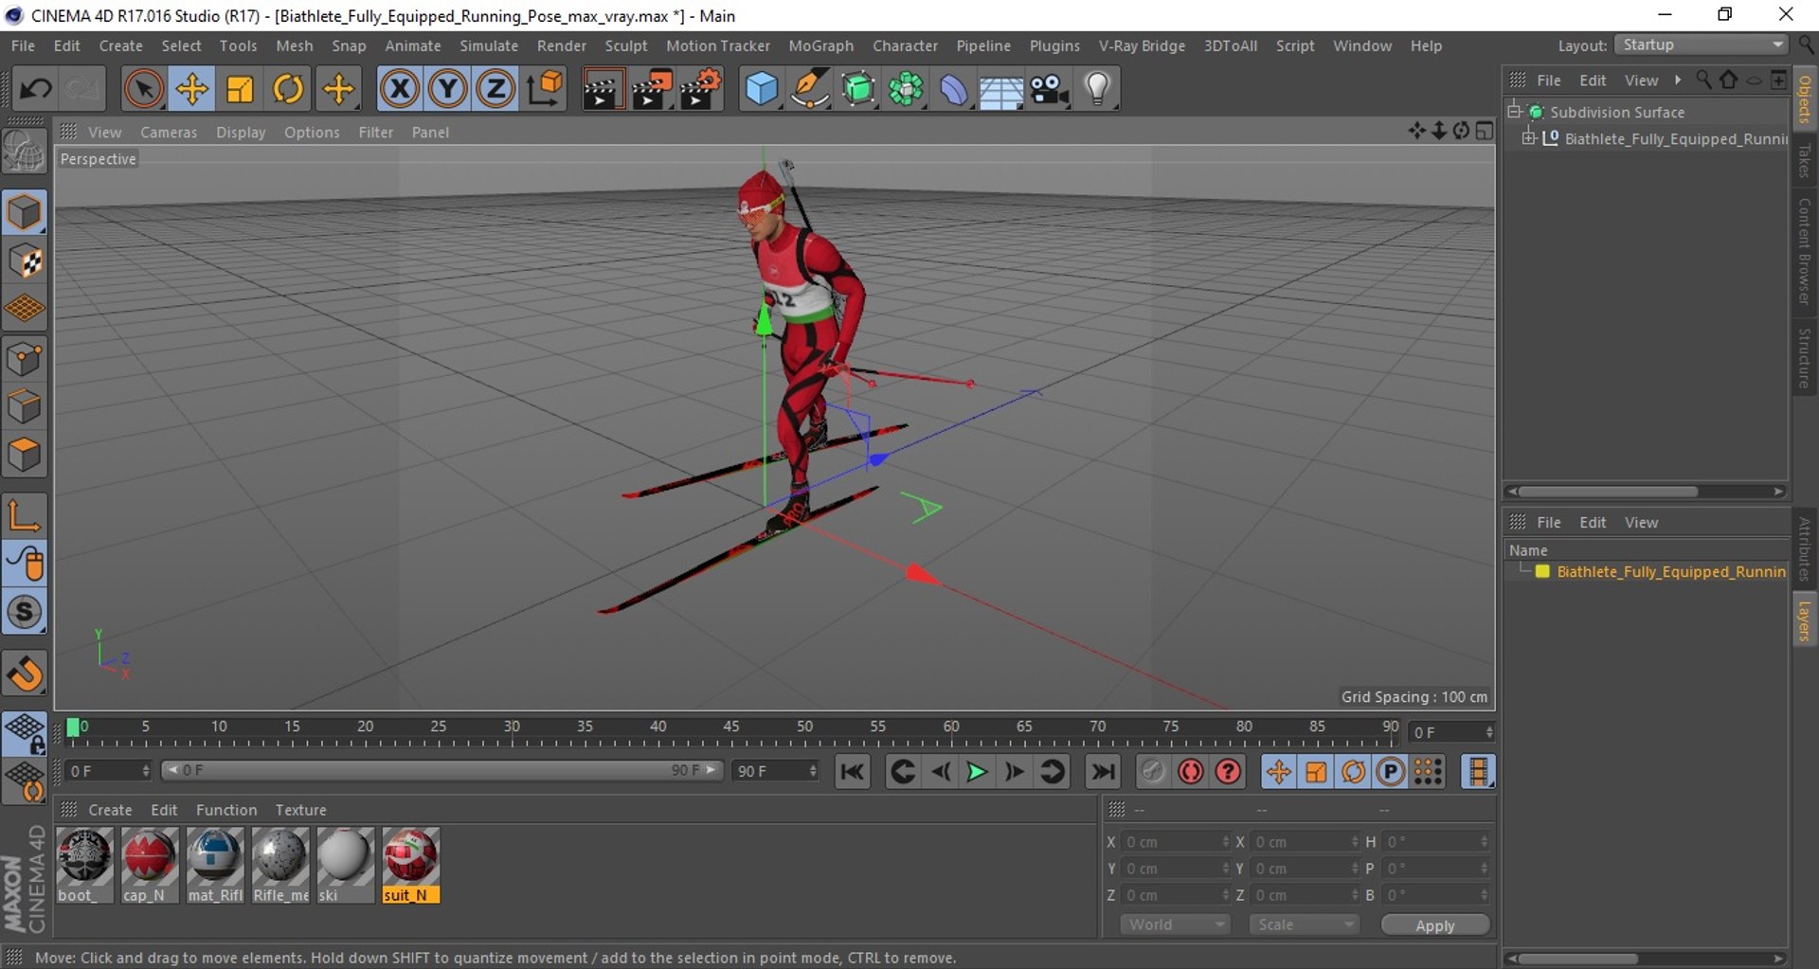This screenshot has width=1819, height=969.
Task: Open the MoGraph menu
Action: 820,45
